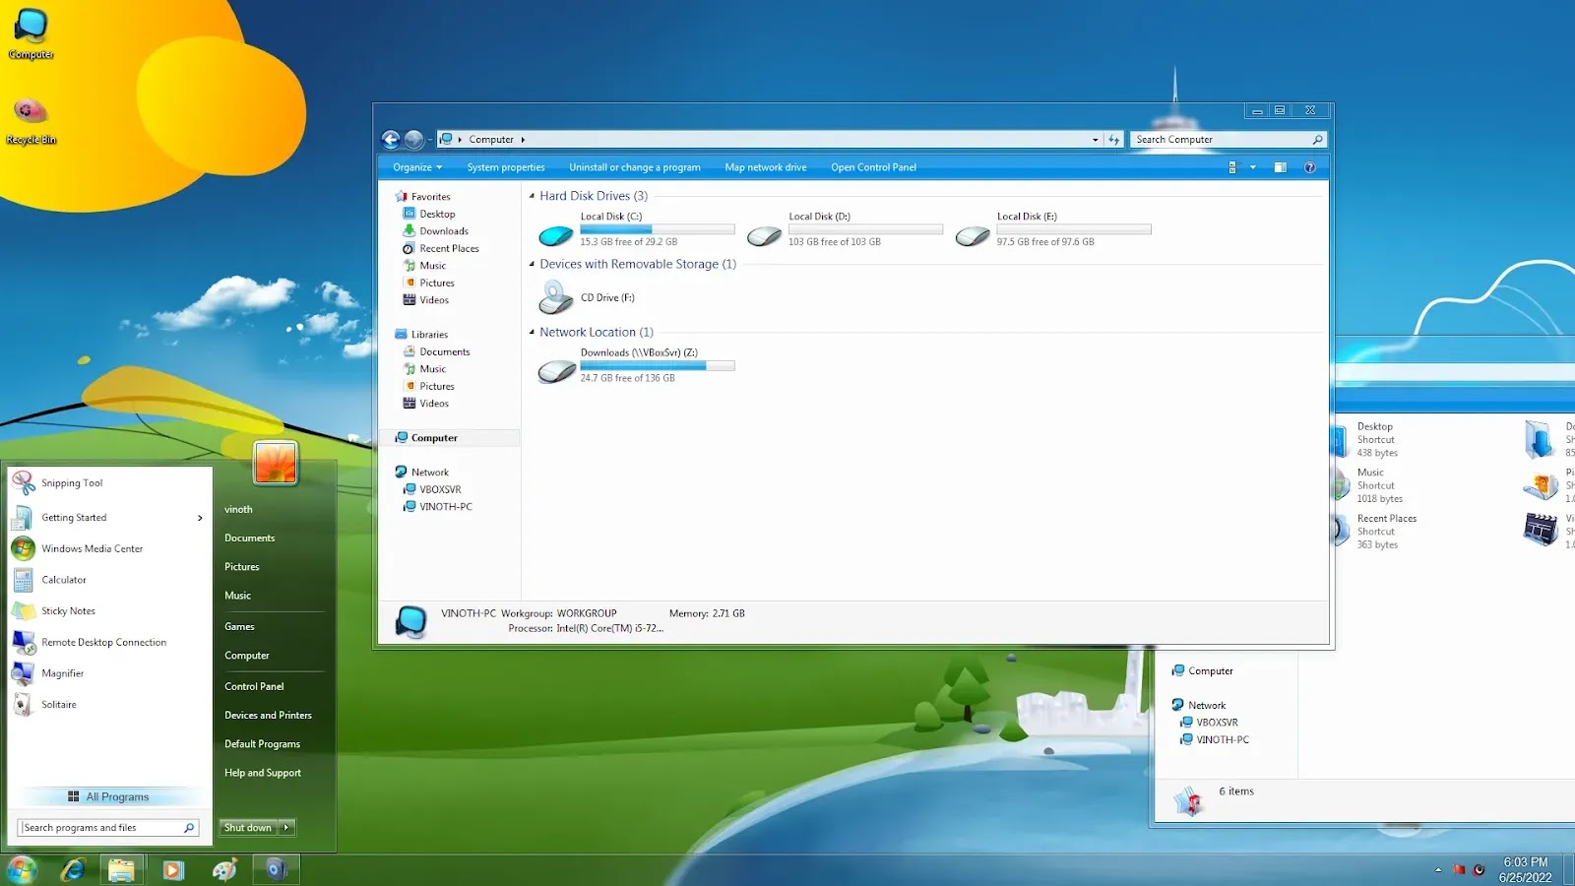This screenshot has width=1575, height=886.
Task: Click Downloads (Z:) drive capacity bar
Action: (658, 365)
